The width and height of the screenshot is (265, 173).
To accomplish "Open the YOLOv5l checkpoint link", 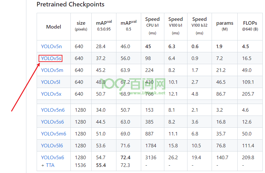I will (x=50, y=82).
